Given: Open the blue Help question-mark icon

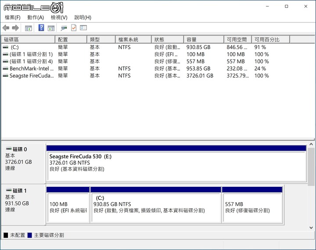Looking at the screenshot, I should pyautogui.click(x=41, y=28).
